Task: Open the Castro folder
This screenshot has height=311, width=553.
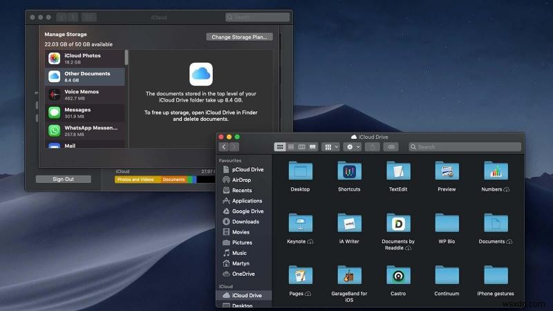Action: tap(398, 276)
